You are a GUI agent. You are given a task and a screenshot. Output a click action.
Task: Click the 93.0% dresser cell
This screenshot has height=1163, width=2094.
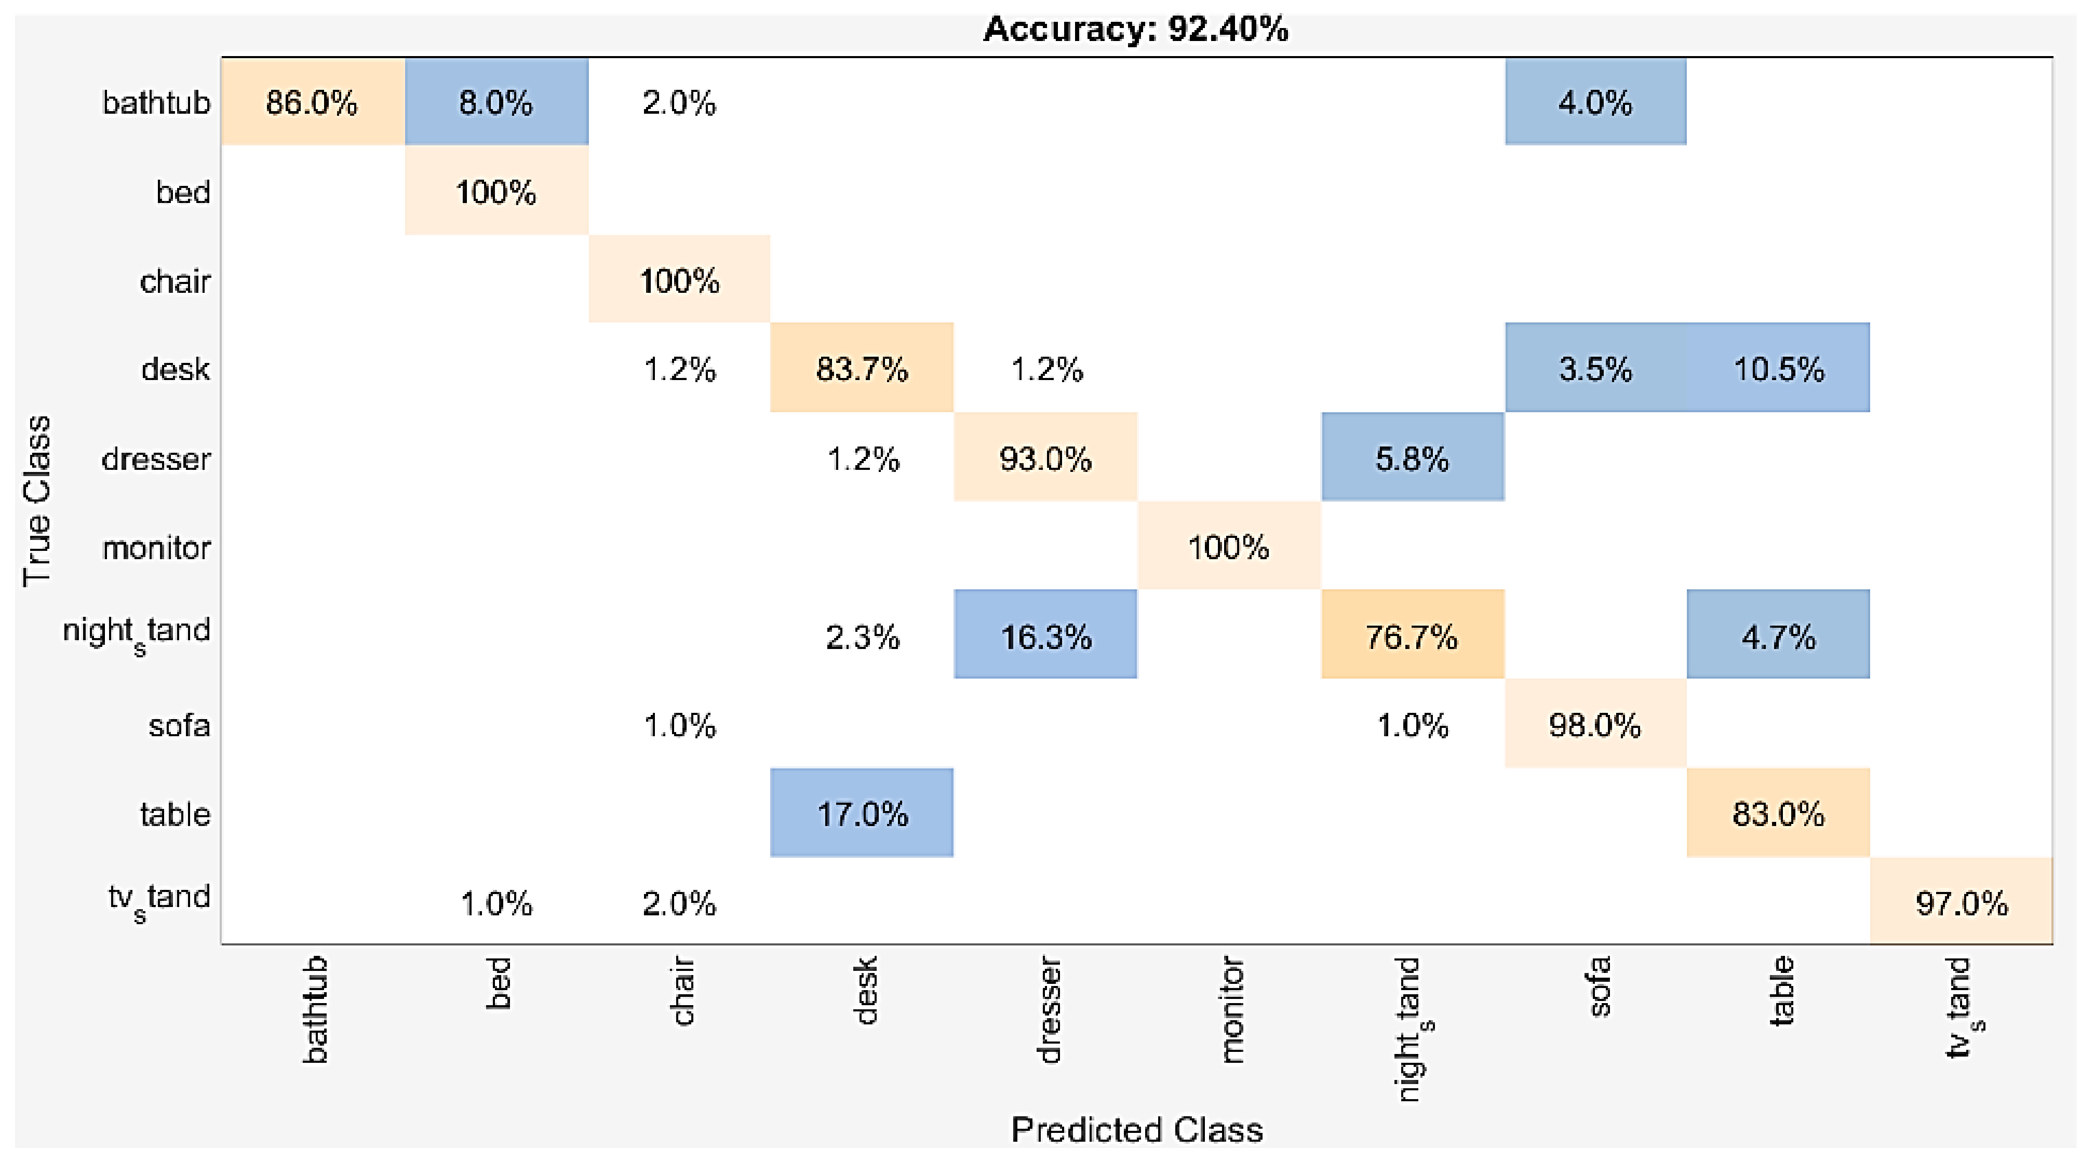click(x=1045, y=457)
